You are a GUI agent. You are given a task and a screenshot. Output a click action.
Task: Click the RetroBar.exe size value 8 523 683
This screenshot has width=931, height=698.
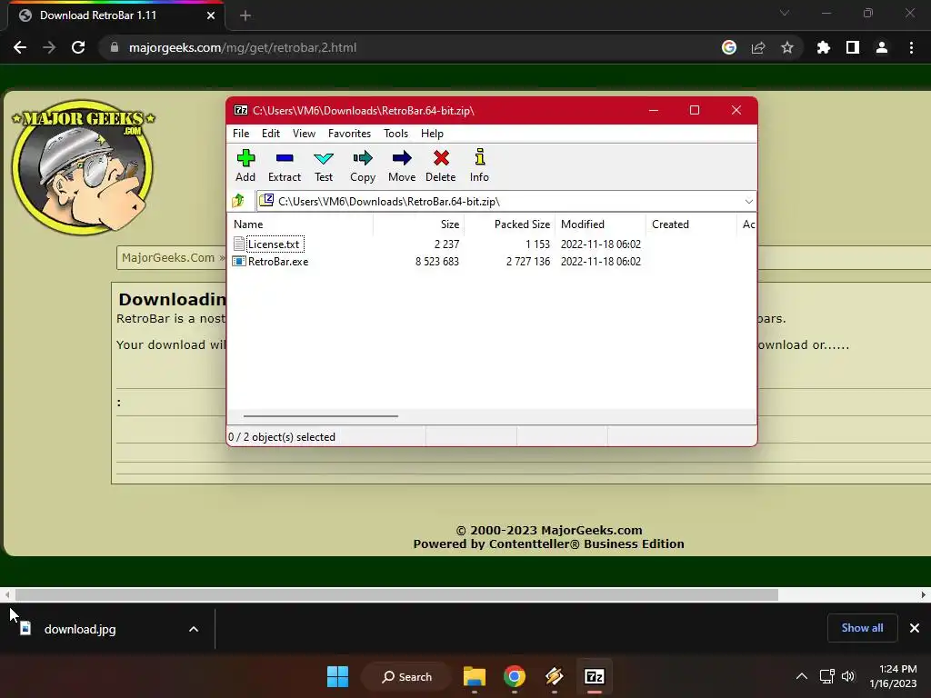(437, 261)
